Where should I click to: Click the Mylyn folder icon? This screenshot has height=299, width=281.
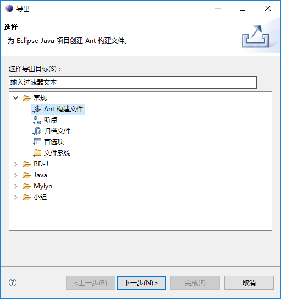click(x=26, y=186)
